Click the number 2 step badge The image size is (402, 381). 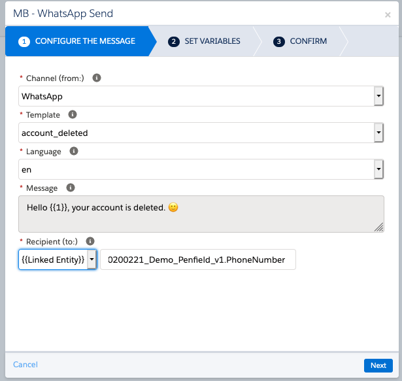(x=174, y=41)
